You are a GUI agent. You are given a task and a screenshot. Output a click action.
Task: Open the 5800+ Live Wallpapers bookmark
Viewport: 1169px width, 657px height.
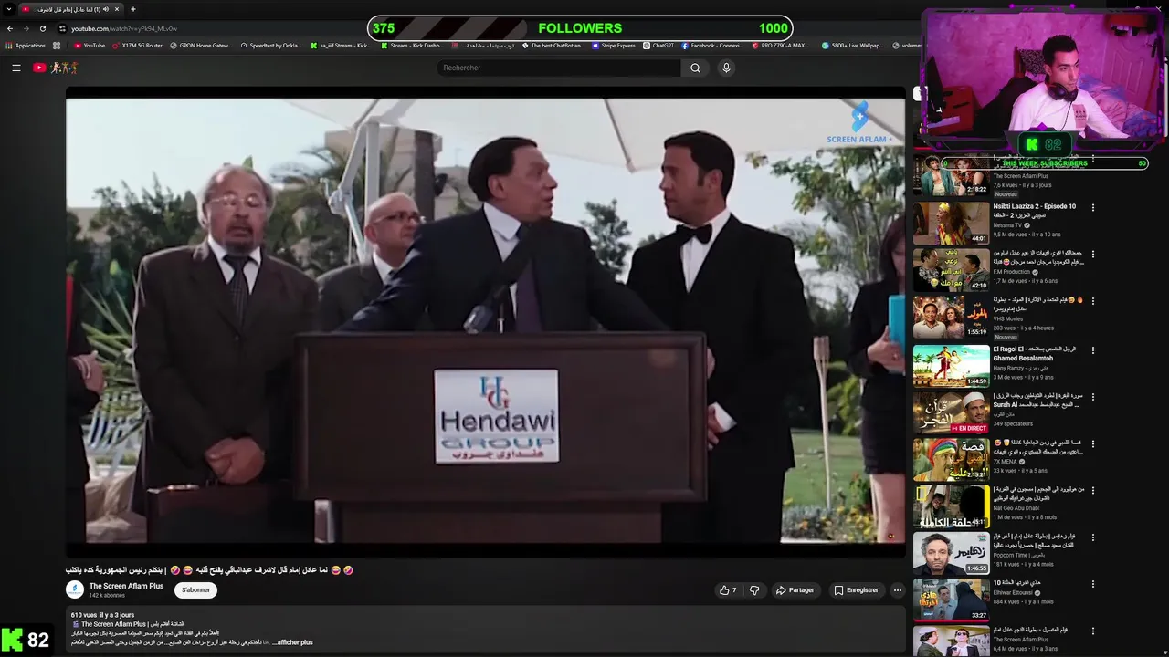(853, 46)
